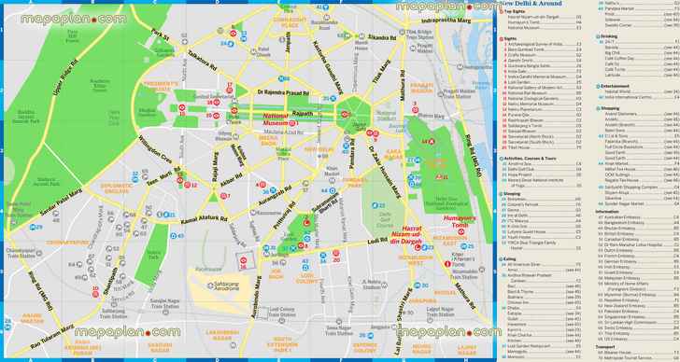Click the 'Upper Ridge Rd' road label

click(64, 78)
